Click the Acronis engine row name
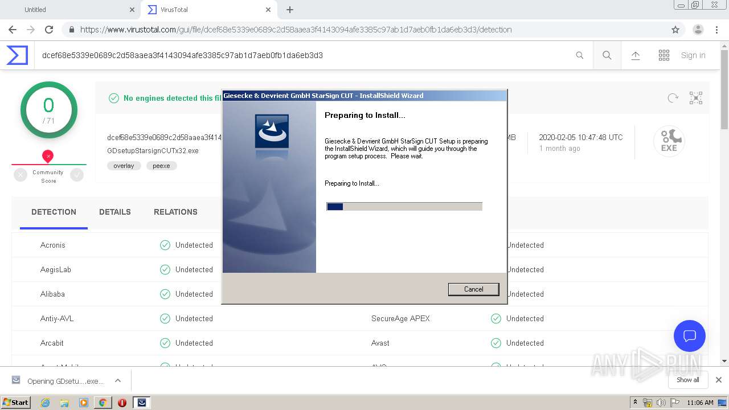 (x=53, y=245)
